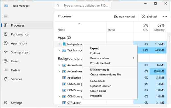
Task: Click the Run new task button label
Action: pyautogui.click(x=127, y=17)
